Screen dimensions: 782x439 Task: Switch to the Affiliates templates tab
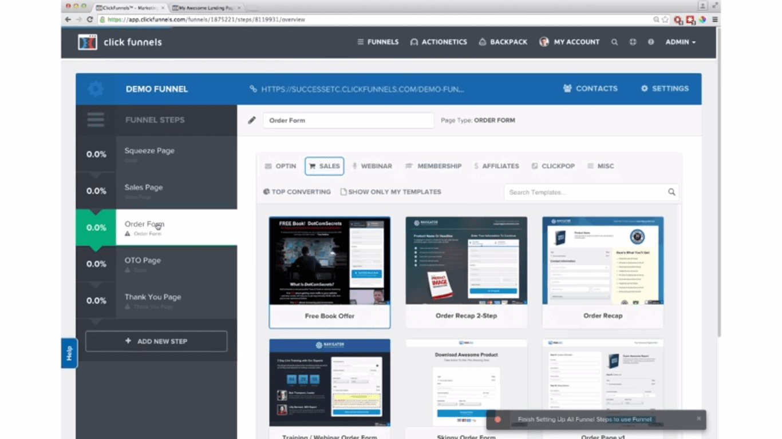pos(496,166)
